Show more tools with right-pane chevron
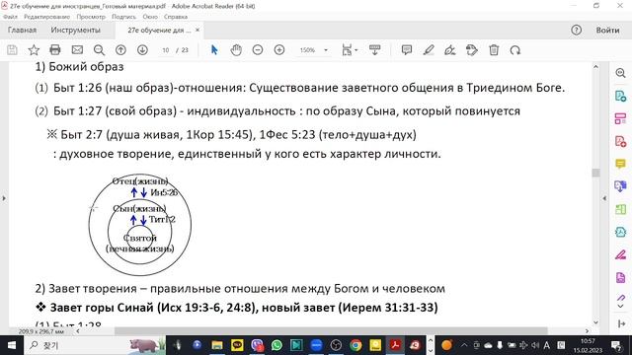 tap(621, 307)
